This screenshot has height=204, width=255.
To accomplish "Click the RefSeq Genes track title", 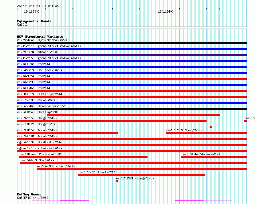I will click(29, 194).
